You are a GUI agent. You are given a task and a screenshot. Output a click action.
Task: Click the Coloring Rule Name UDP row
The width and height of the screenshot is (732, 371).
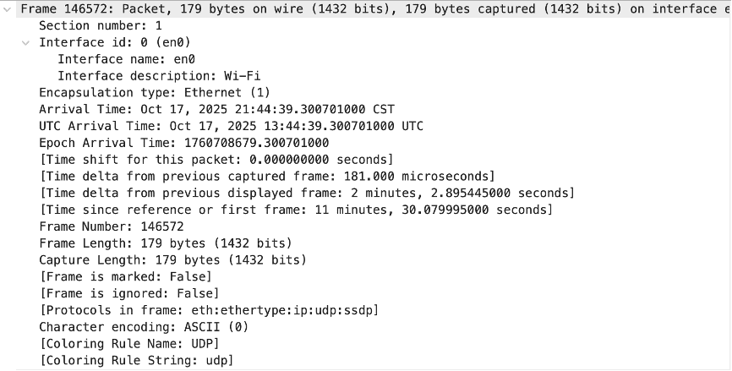point(128,344)
